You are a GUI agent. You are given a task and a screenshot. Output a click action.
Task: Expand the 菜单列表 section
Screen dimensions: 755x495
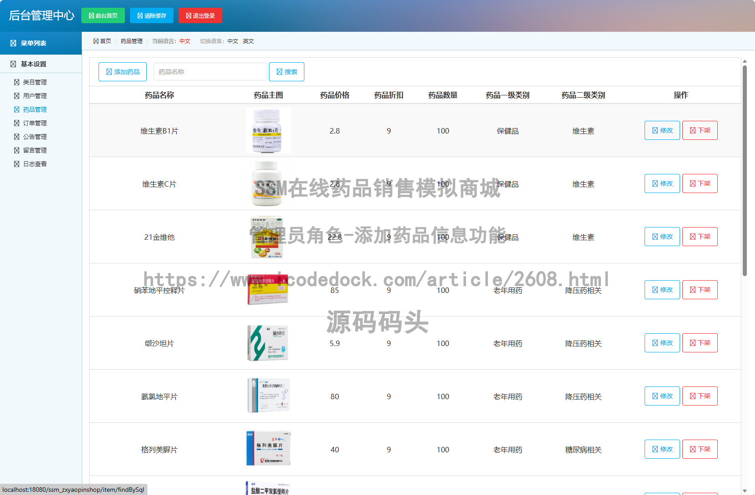(x=30, y=43)
